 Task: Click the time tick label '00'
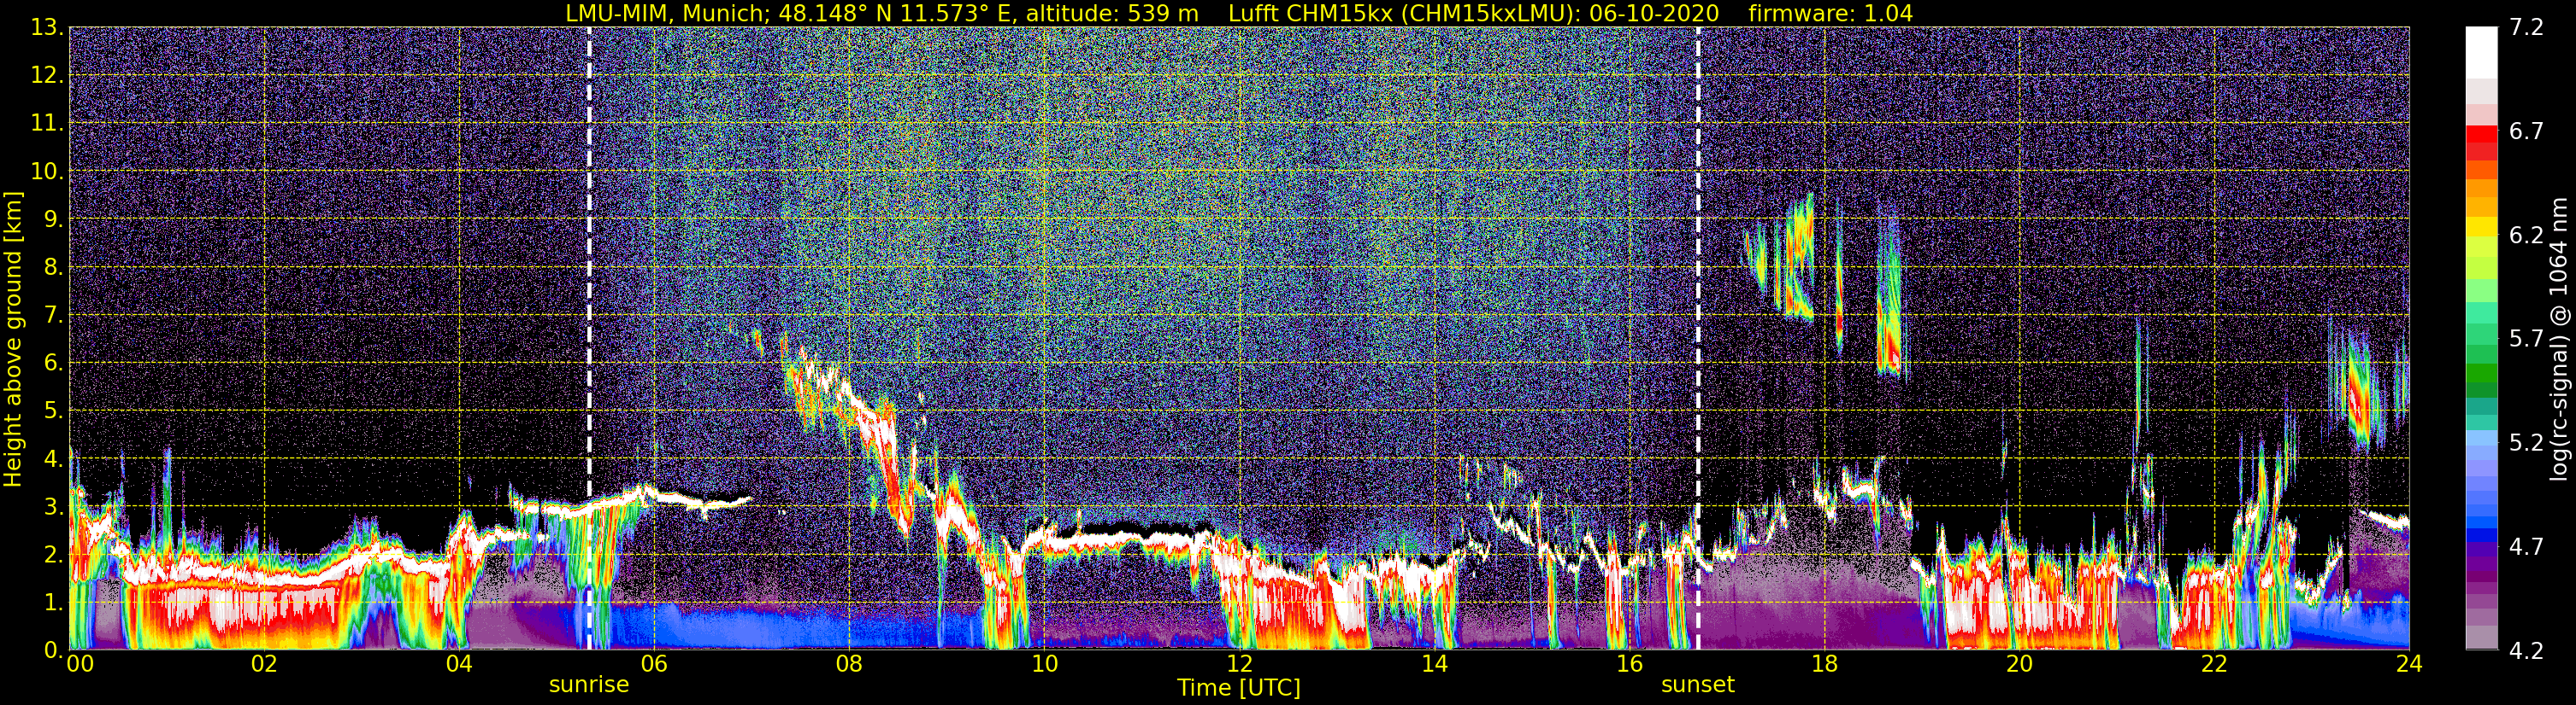tap(80, 665)
